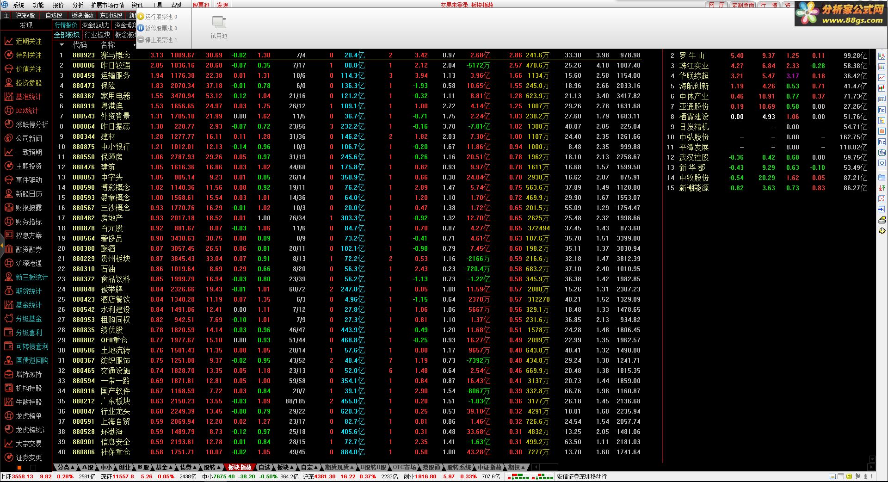This screenshot has width=888, height=482.
Task: Open DDX统计 in sidebar
Action: click(21, 111)
